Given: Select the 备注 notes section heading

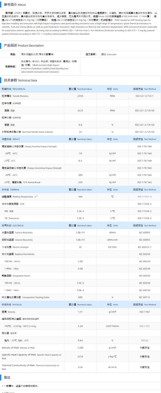Looking at the screenshot, I should 7,377.
